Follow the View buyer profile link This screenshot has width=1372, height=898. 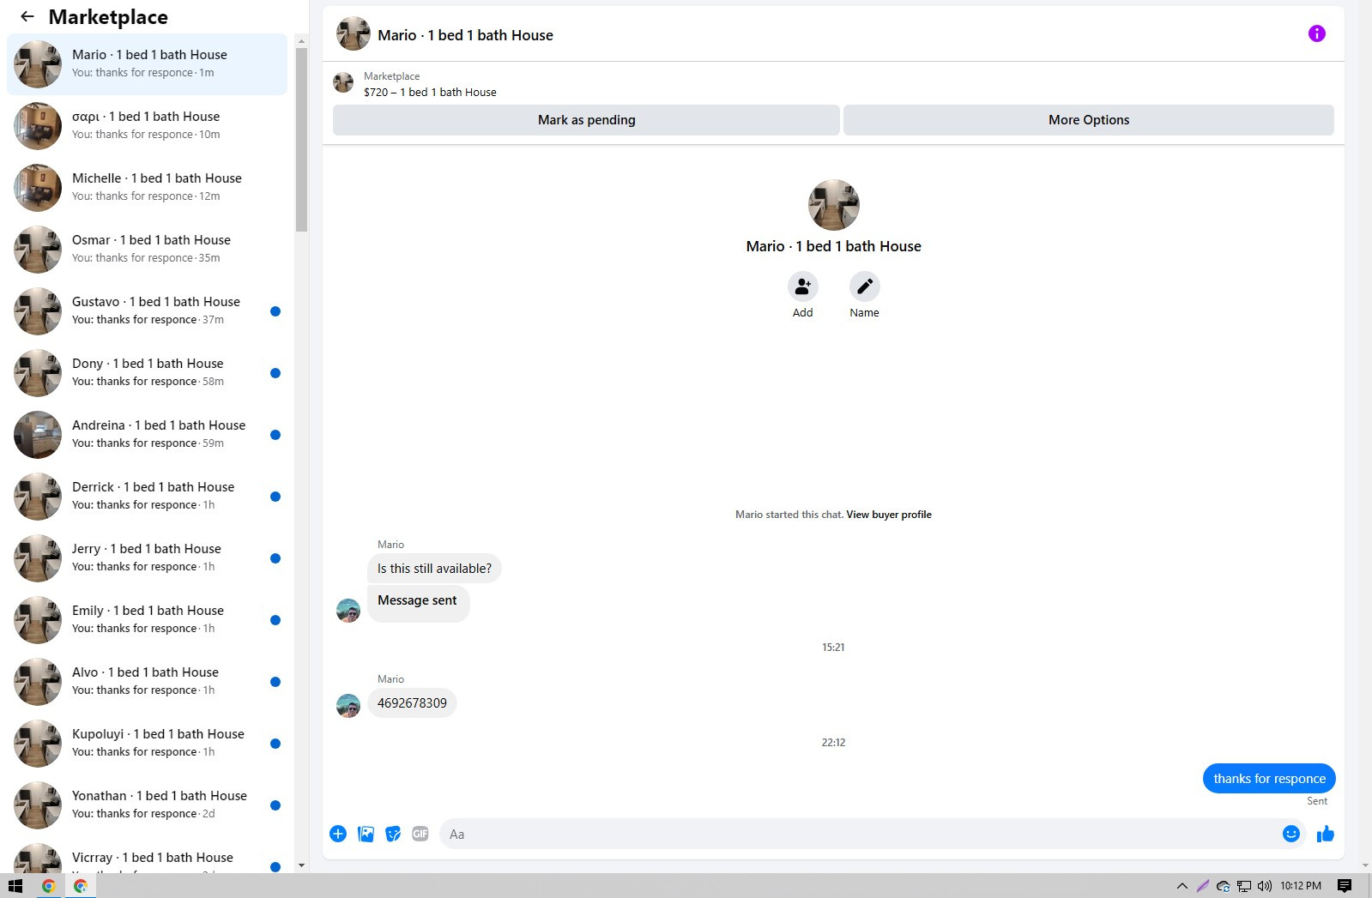point(889,515)
